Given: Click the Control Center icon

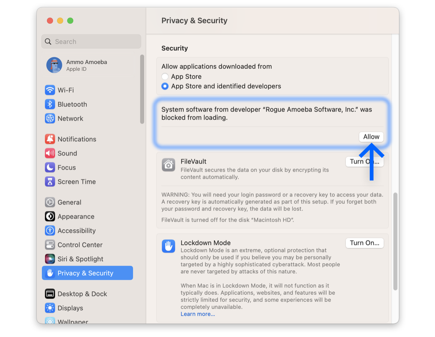Looking at the screenshot, I should tap(50, 245).
